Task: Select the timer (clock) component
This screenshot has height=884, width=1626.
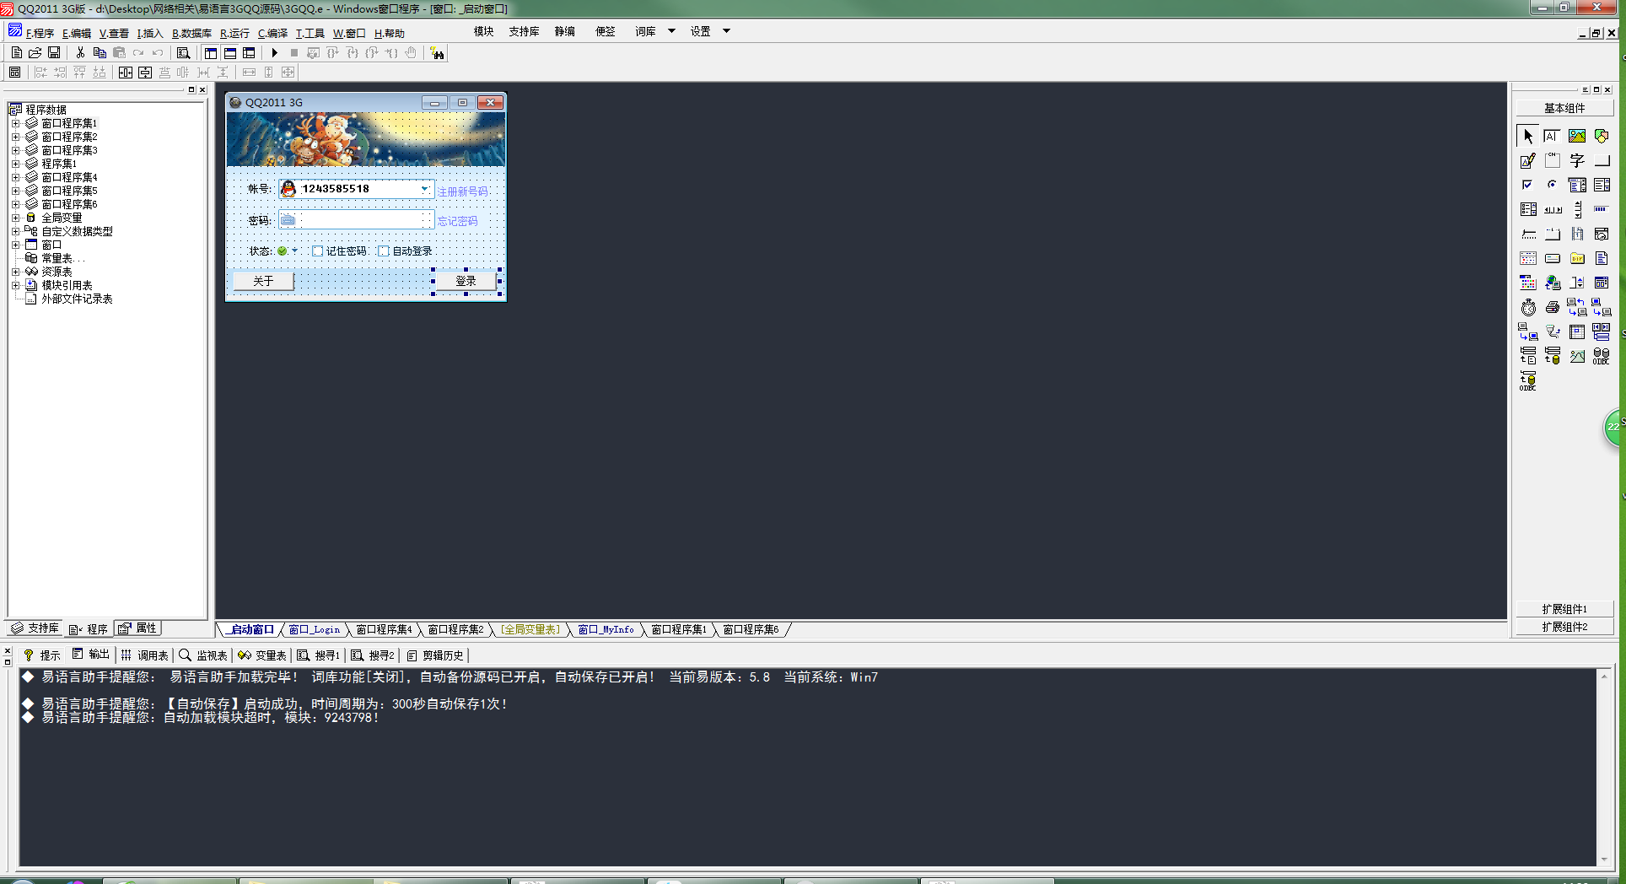Action: [1528, 308]
